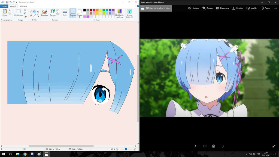Select the Eraser tool in Paint
Viewport: 279px width, 157px height.
pos(31,16)
